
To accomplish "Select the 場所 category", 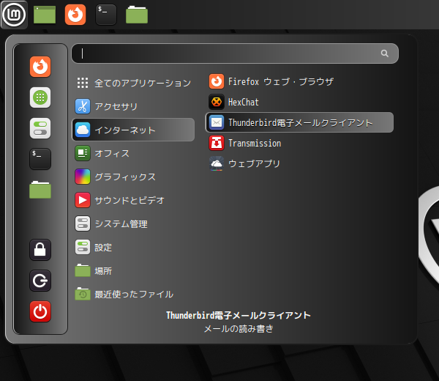I will click(133, 271).
